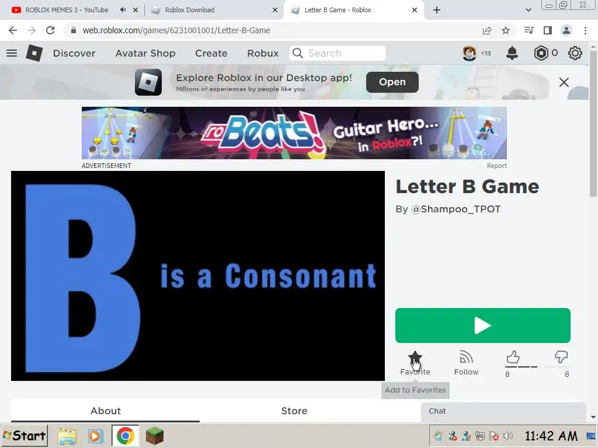Screen dimensions: 598x448
Task: Open the Windows Start menu
Action: (x=25, y=435)
